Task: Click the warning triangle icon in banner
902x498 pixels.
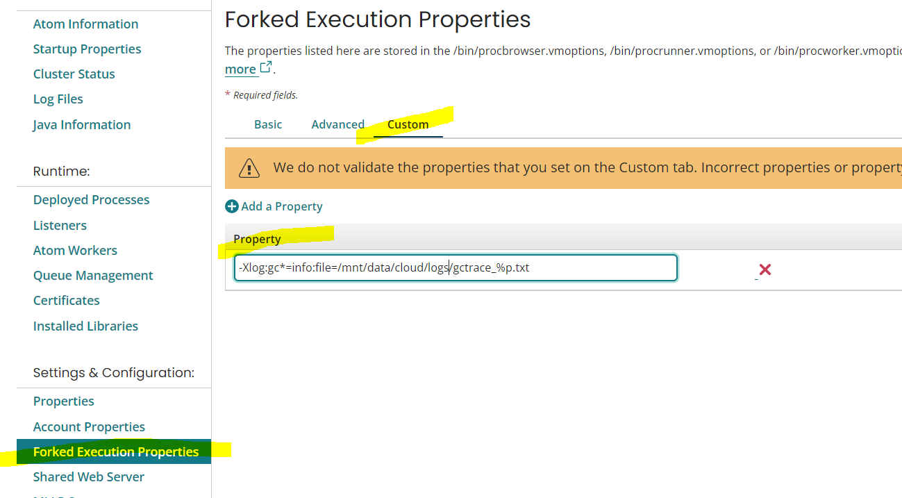Action: (249, 168)
